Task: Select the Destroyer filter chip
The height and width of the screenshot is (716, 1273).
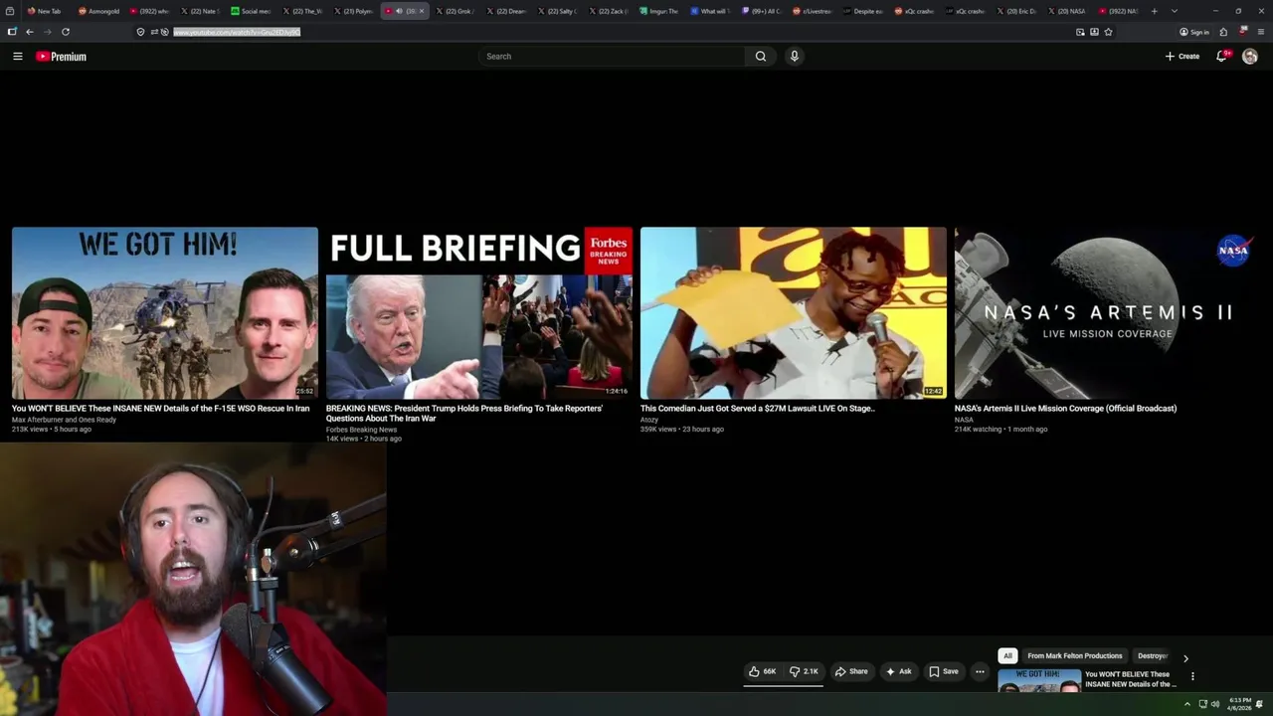Action: 1152,656
